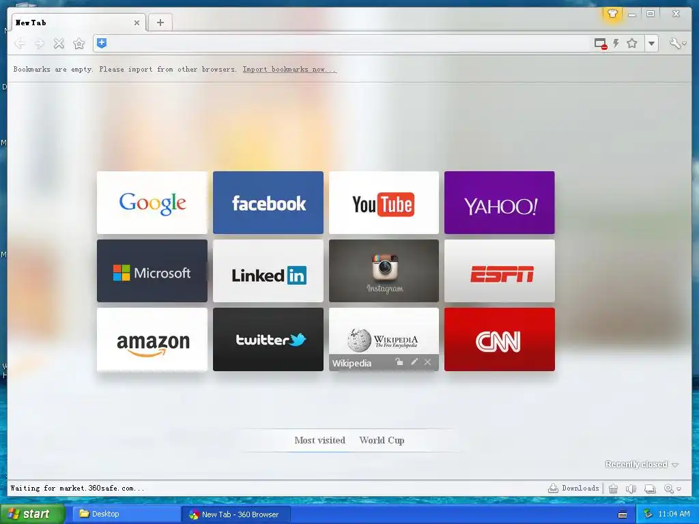Click the blocked popup window icon
Image resolution: width=699 pixels, height=524 pixels.
[601, 44]
